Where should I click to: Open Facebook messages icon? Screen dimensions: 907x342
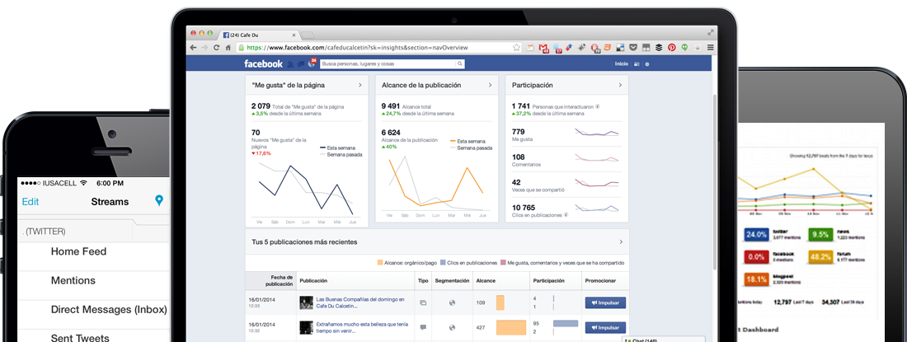pyautogui.click(x=301, y=64)
